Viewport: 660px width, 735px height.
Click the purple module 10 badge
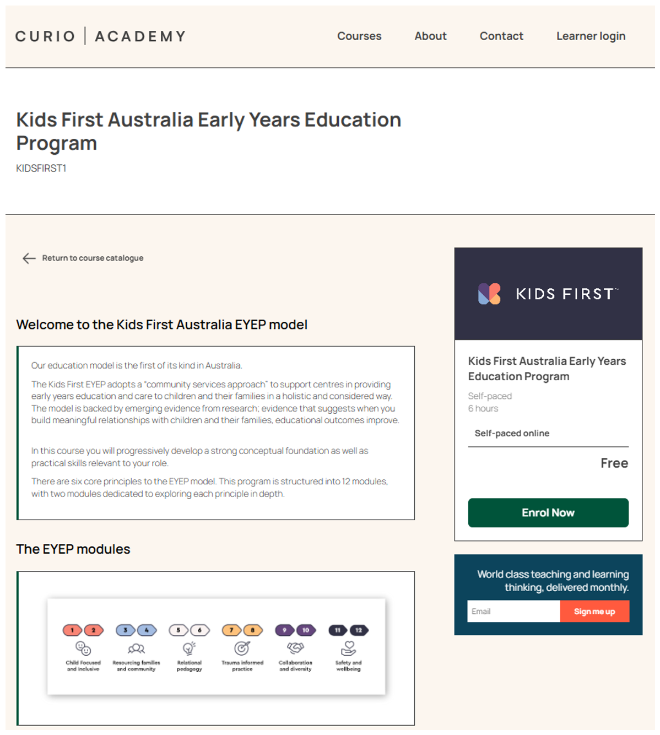[306, 630]
